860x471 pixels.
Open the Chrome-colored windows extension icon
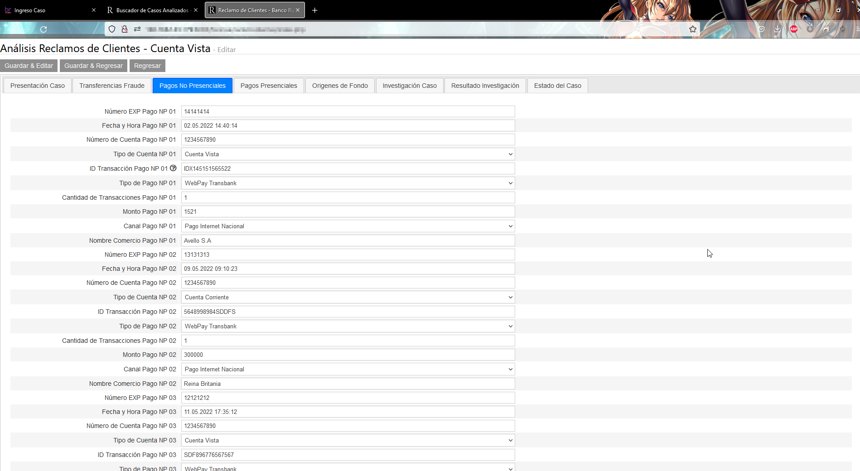tap(826, 29)
